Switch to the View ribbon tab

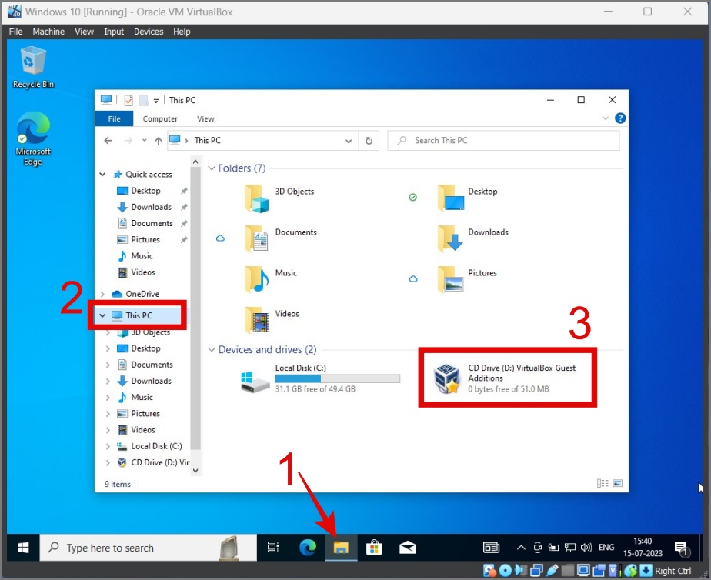tap(205, 118)
